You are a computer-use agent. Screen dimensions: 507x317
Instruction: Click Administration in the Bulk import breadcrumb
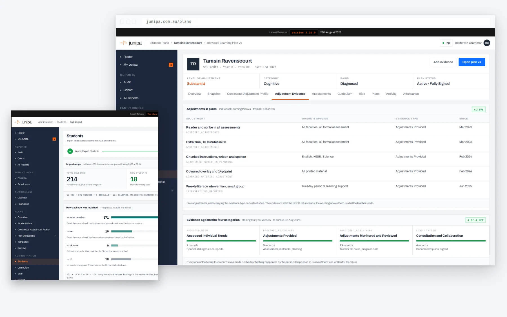point(46,122)
